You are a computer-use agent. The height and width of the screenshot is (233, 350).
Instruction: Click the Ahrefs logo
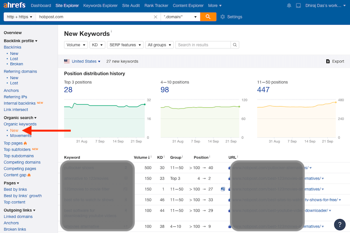14,5
